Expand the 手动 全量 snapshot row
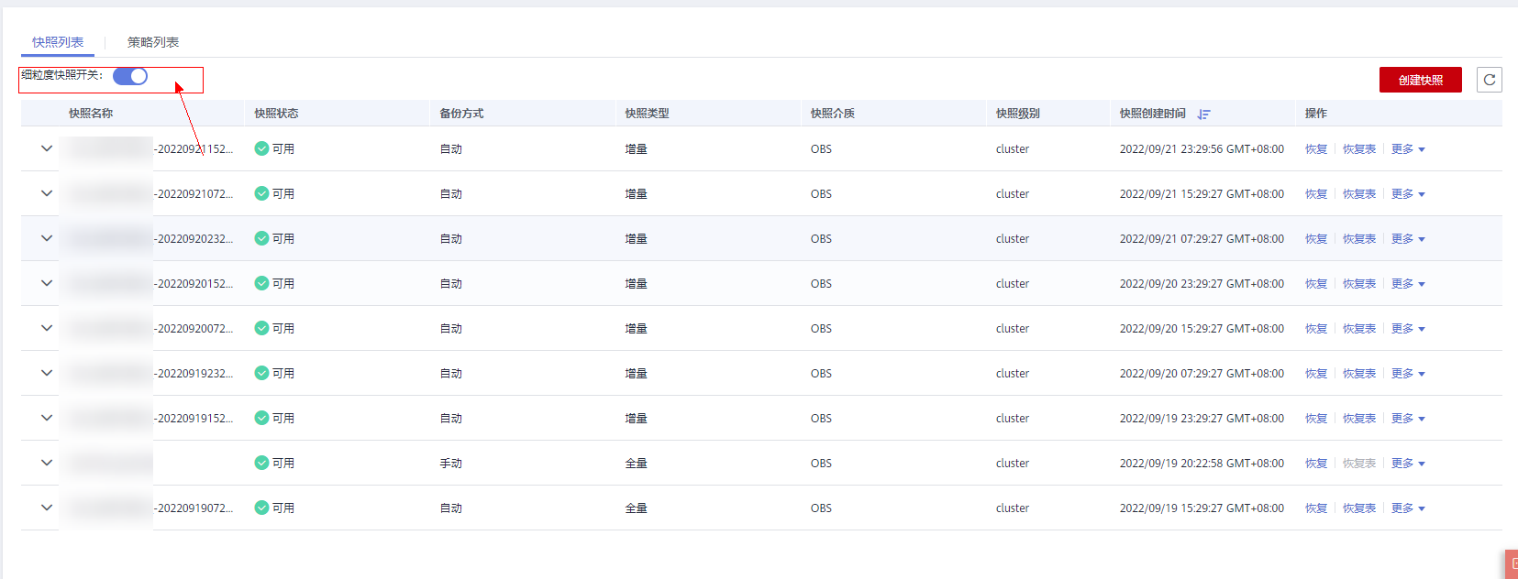This screenshot has width=1518, height=579. pyautogui.click(x=47, y=463)
